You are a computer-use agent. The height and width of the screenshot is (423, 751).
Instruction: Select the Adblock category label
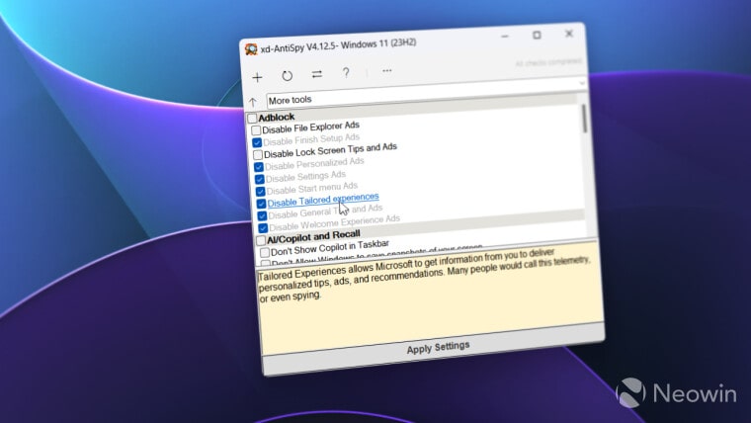[277, 117]
